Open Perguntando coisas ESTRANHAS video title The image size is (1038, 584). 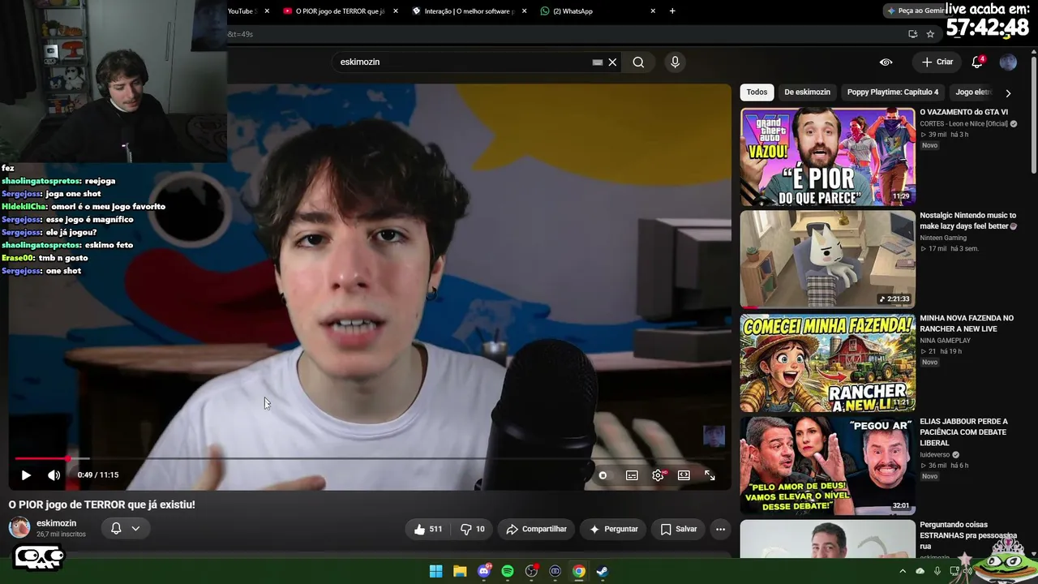pyautogui.click(x=967, y=535)
